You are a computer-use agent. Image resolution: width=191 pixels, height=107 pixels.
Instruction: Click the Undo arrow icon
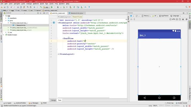(x=11, y=7)
